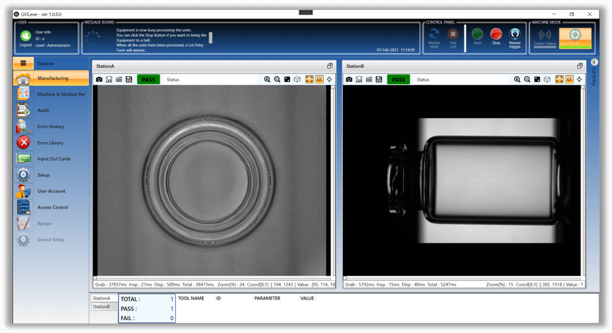Click 3D cube icon in StationA
This screenshot has height=333, width=612.
point(298,79)
